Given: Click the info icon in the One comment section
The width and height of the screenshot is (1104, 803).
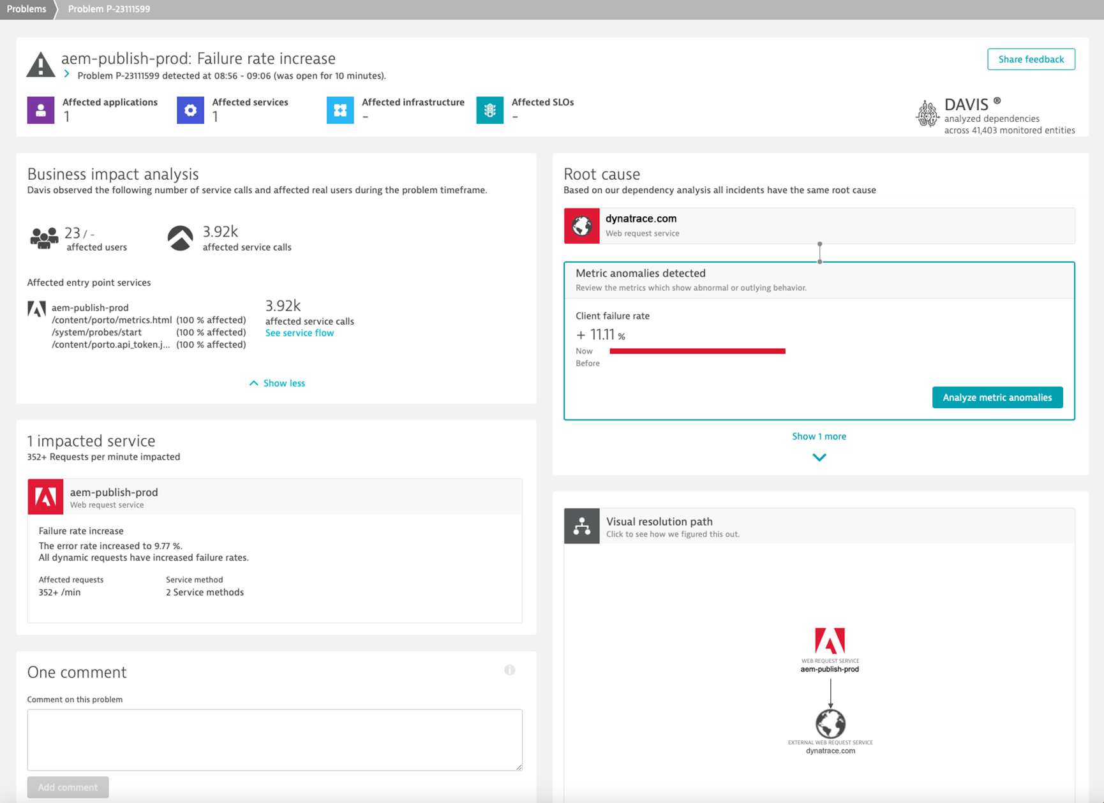Looking at the screenshot, I should [x=509, y=670].
